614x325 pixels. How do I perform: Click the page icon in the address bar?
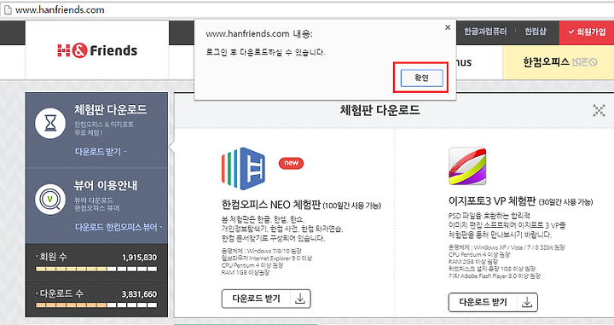8,9
